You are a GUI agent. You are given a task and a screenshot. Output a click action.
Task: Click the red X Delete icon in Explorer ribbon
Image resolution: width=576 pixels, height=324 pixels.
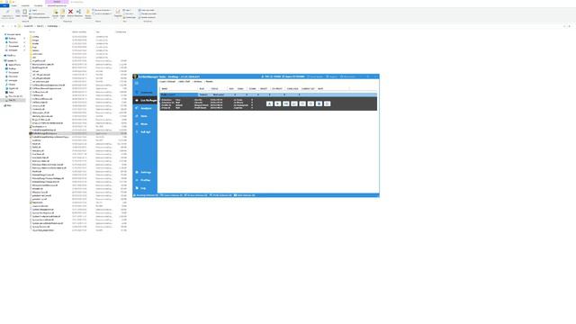click(70, 12)
